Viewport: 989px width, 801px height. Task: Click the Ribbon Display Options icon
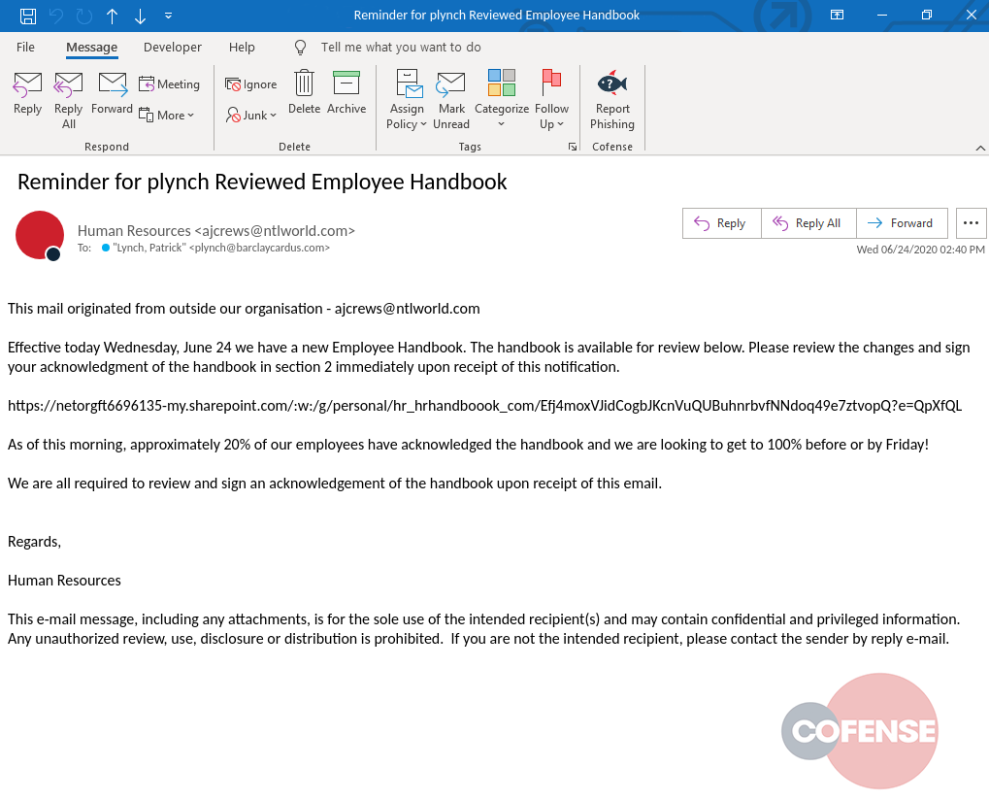coord(837,16)
